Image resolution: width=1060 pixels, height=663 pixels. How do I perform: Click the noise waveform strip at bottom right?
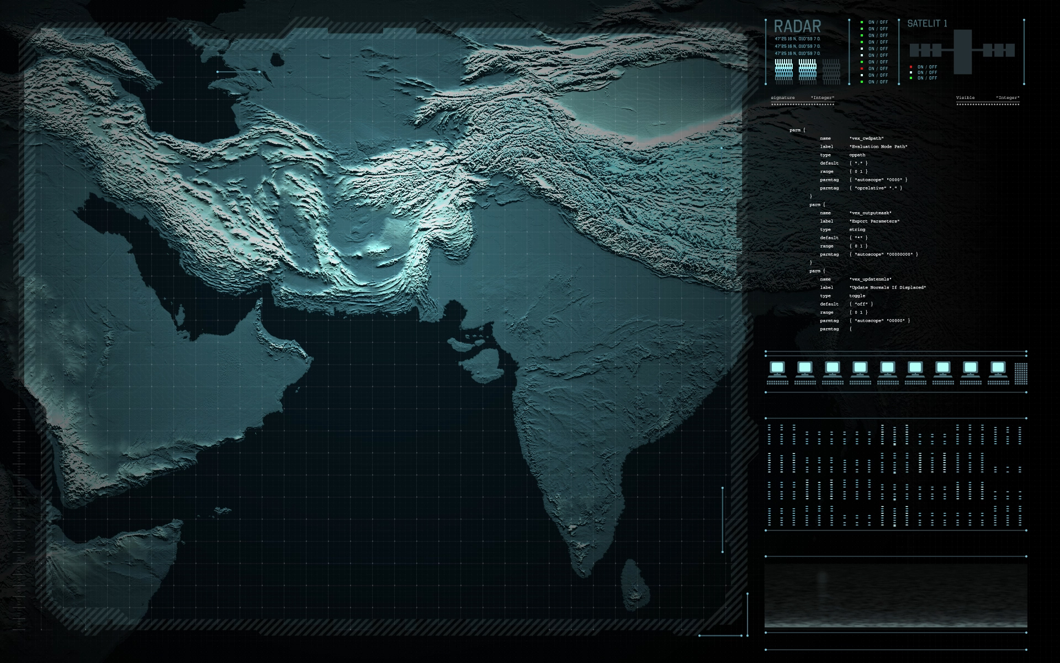pos(895,596)
